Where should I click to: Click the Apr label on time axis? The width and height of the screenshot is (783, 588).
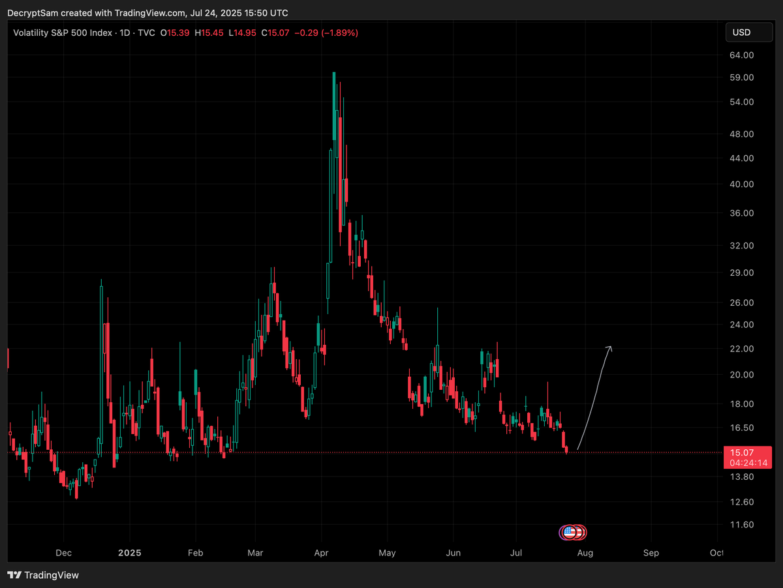coord(321,553)
